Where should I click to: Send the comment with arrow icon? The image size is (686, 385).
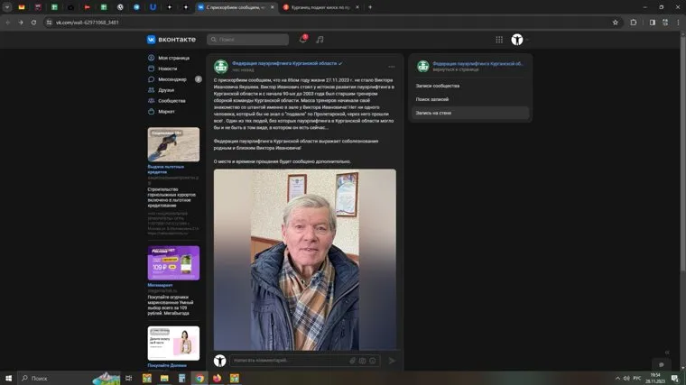point(392,361)
